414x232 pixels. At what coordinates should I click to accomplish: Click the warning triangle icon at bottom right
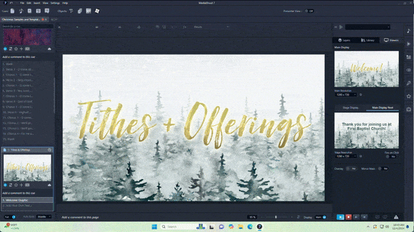click(396, 217)
